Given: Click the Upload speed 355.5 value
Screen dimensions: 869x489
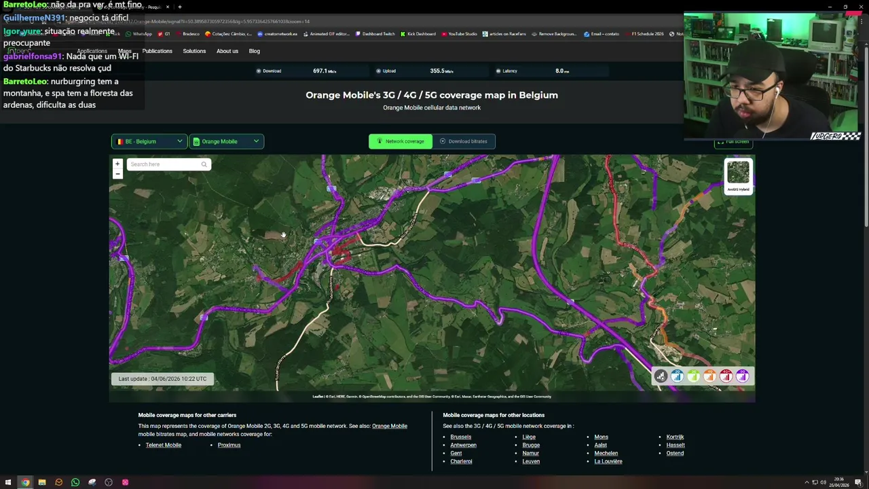Looking at the screenshot, I should 441,71.
